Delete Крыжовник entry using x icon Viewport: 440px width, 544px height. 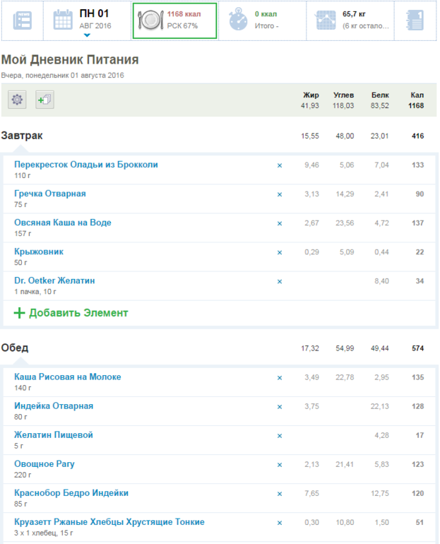[279, 253]
